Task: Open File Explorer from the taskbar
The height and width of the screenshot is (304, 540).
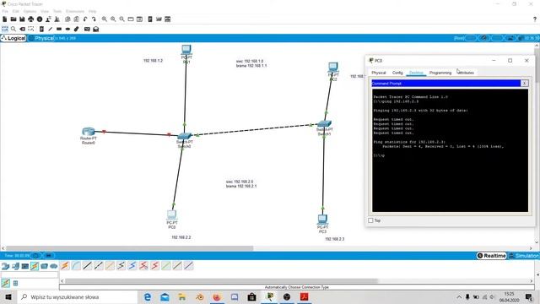Action: pos(182,296)
